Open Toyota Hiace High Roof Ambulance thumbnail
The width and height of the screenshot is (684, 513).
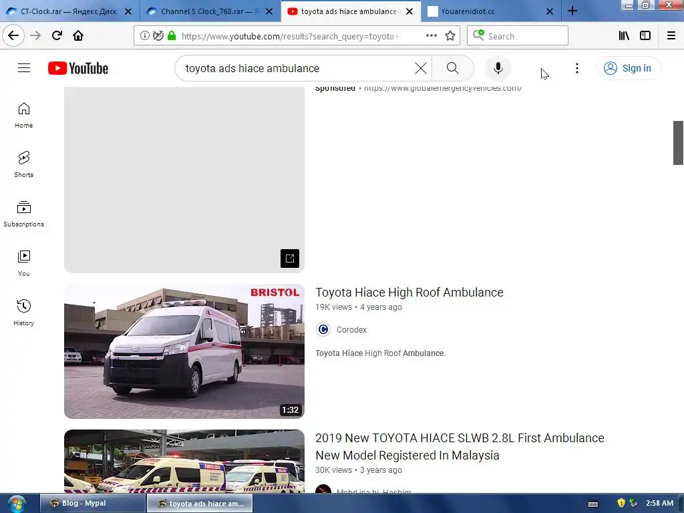tap(184, 351)
